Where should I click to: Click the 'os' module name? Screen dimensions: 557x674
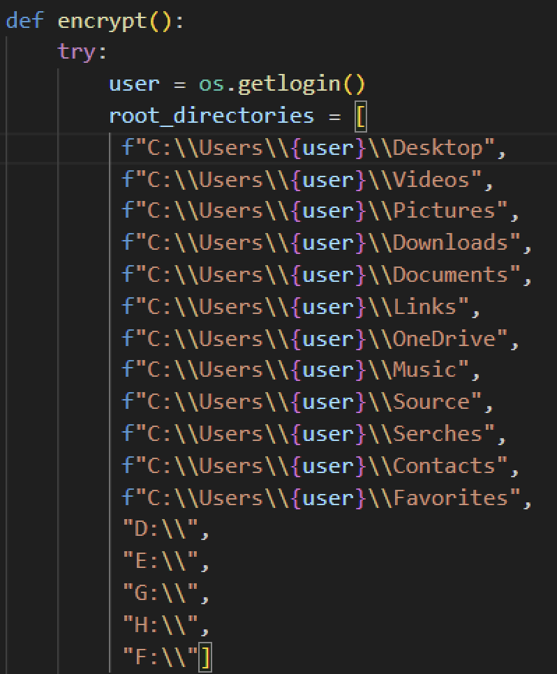click(x=211, y=85)
